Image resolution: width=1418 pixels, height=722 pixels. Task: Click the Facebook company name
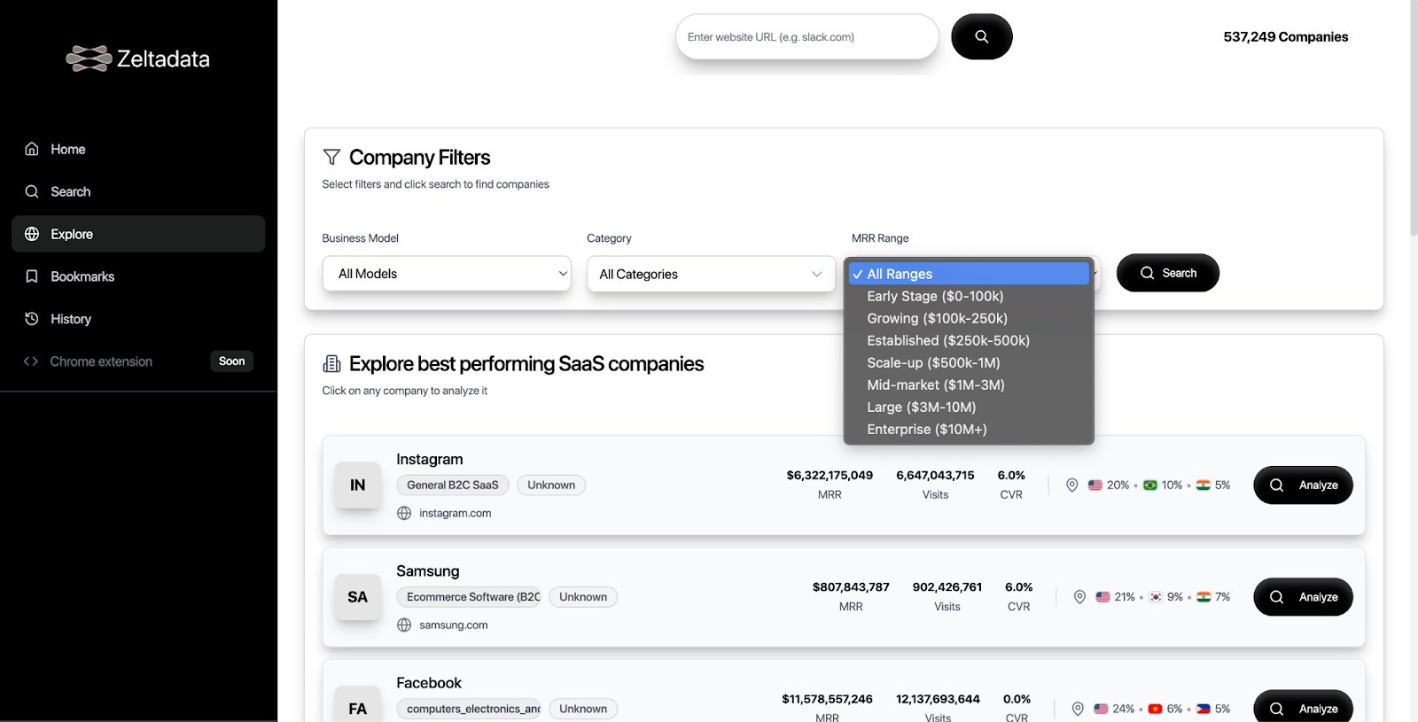[x=429, y=683]
